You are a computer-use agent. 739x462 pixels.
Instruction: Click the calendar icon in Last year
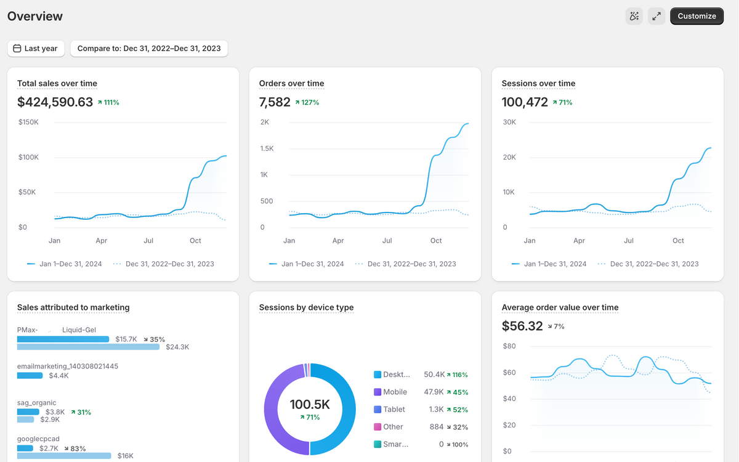click(17, 49)
